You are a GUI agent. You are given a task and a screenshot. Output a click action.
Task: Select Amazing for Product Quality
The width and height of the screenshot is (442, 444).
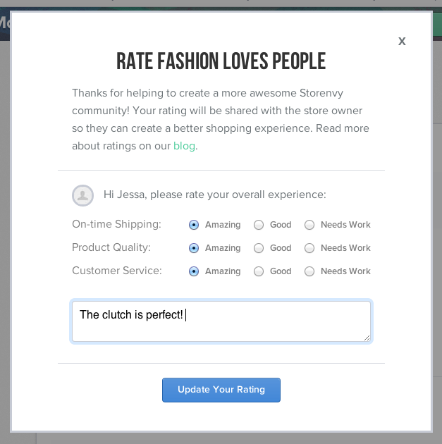click(194, 248)
